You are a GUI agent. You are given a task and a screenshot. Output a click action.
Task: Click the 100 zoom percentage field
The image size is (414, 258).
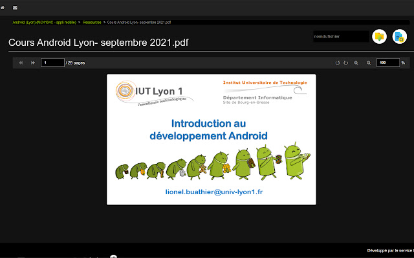(x=388, y=63)
